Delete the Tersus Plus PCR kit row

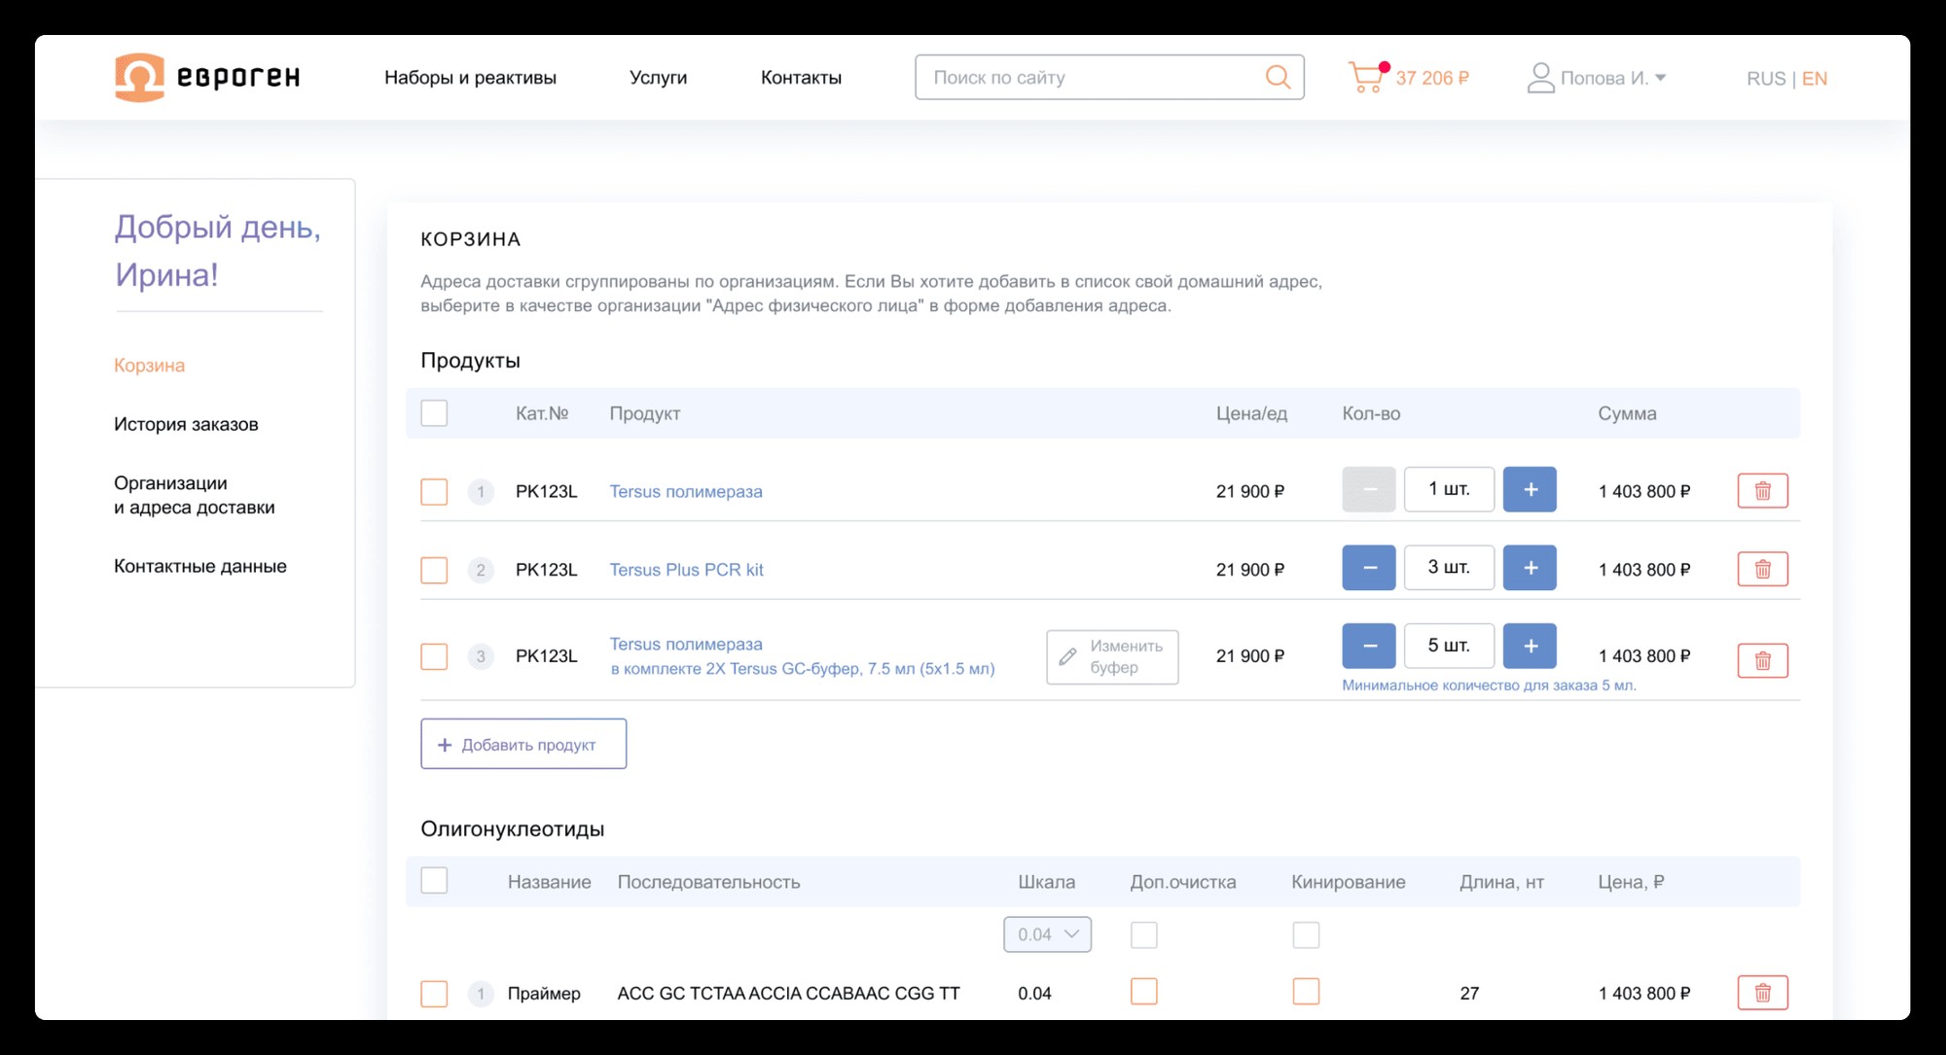click(1762, 569)
